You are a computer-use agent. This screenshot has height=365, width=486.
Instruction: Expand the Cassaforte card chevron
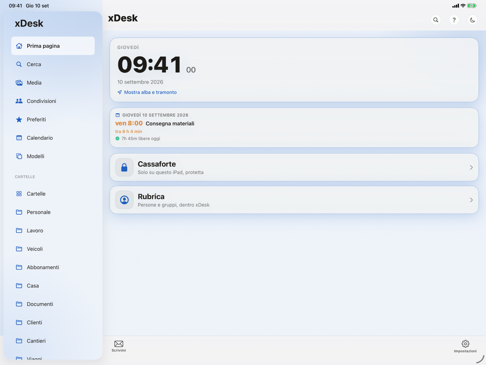coord(471,167)
